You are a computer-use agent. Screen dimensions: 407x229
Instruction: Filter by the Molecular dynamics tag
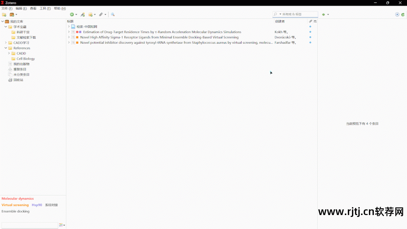click(18, 198)
